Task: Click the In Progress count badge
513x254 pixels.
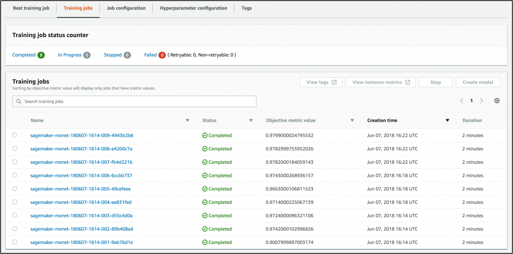Action: (87, 55)
